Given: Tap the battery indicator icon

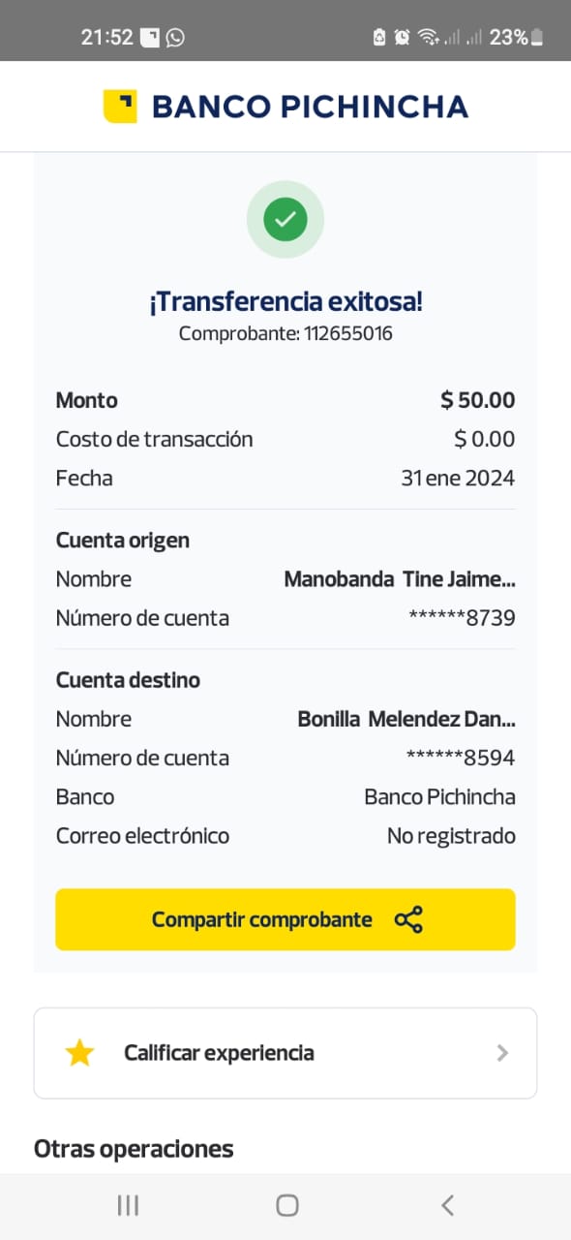Looking at the screenshot, I should (537, 38).
